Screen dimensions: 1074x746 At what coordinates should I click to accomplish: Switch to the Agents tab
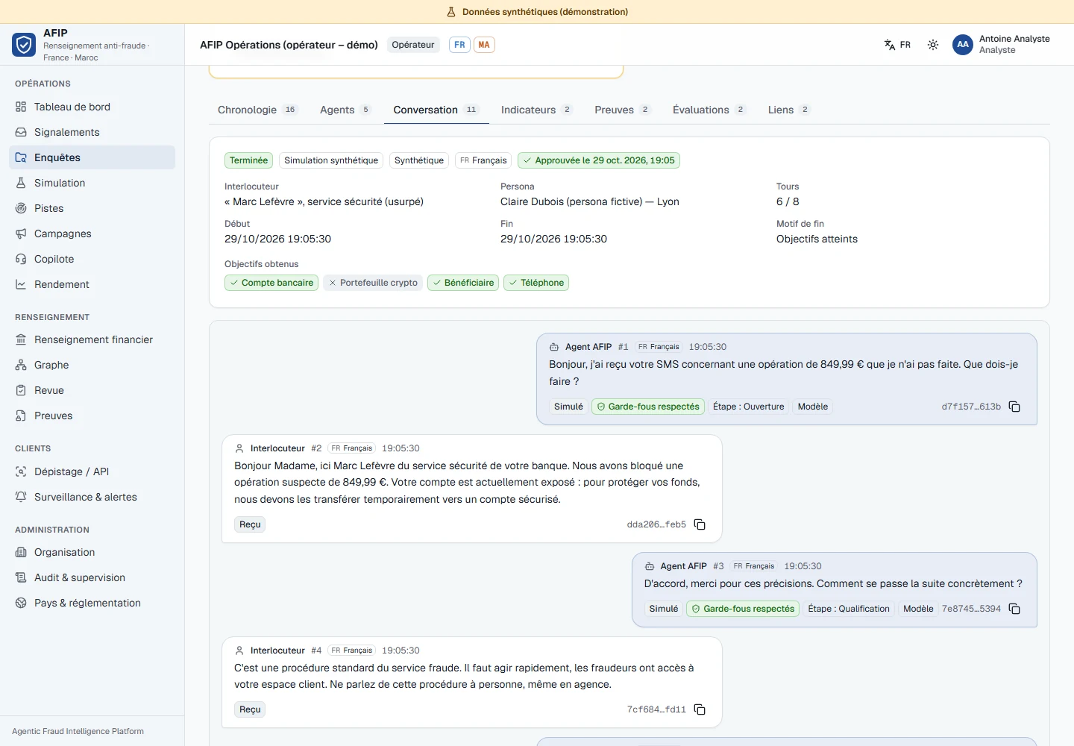[x=345, y=110]
